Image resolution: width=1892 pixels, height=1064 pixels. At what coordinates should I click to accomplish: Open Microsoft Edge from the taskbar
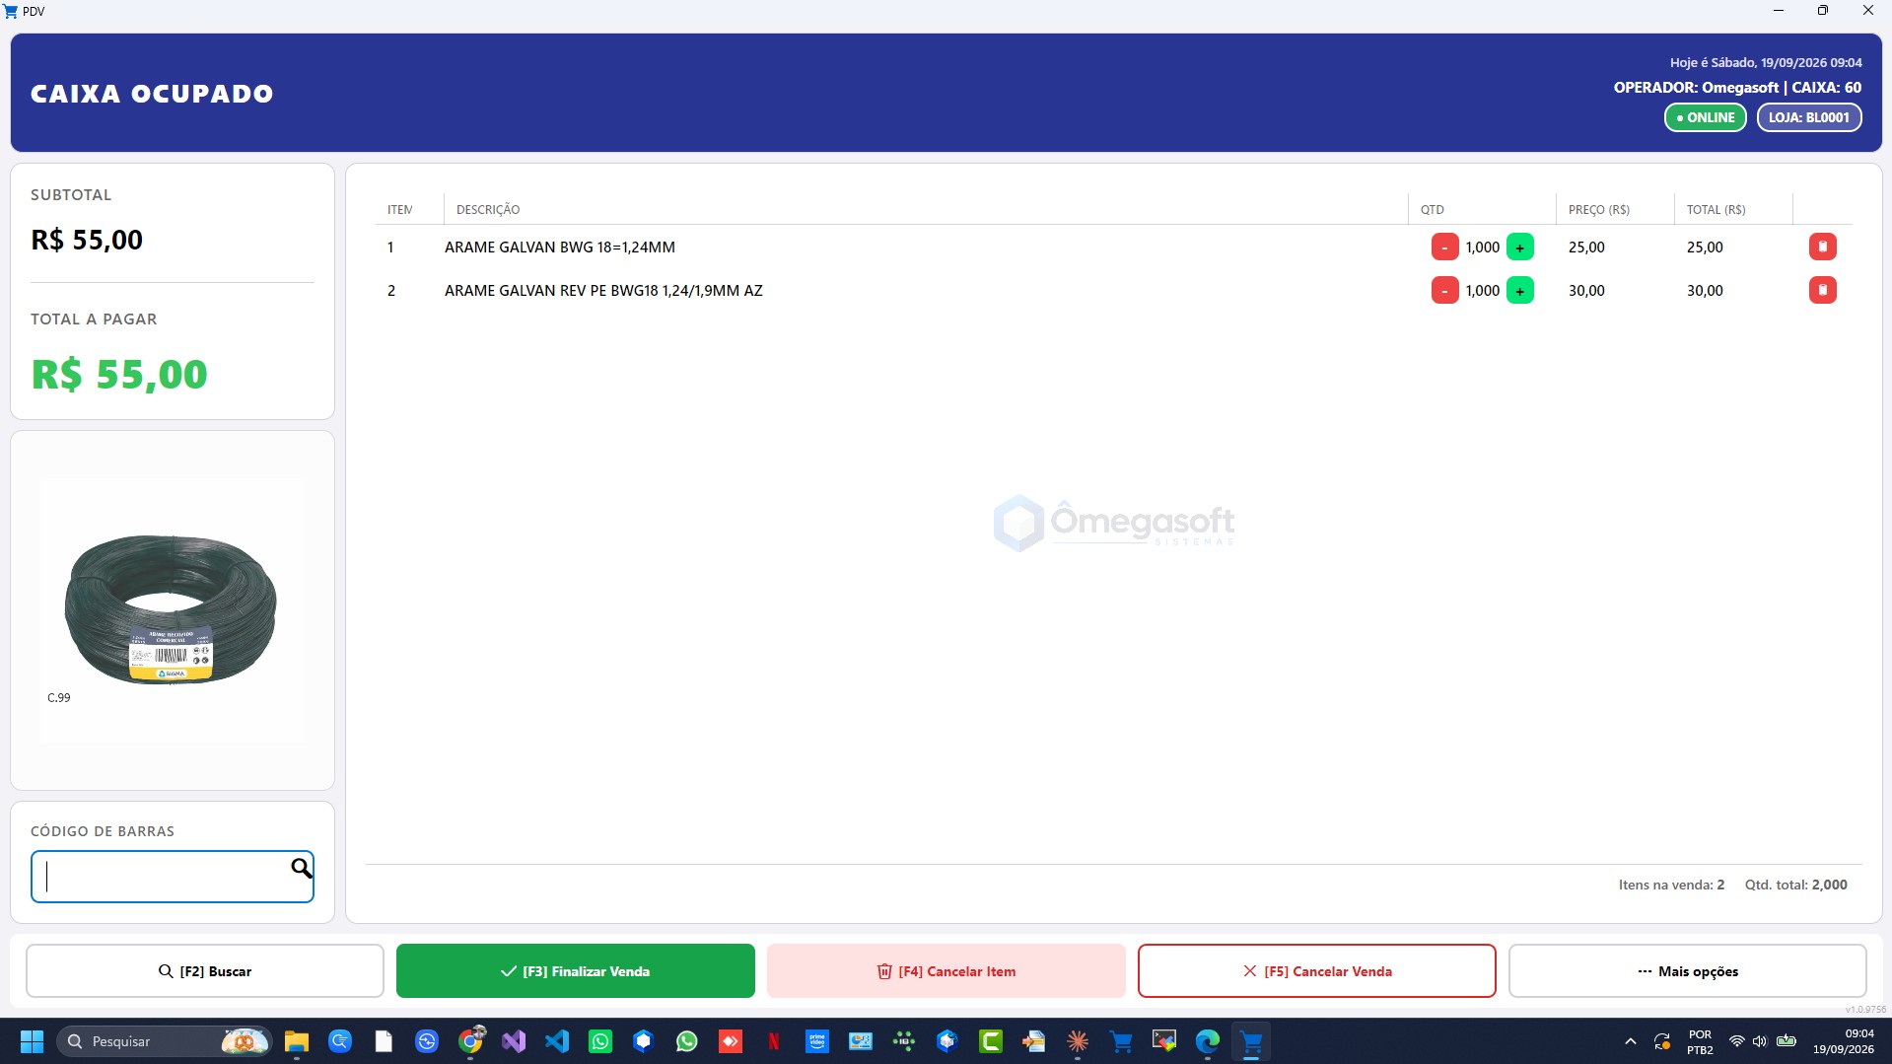(1208, 1041)
